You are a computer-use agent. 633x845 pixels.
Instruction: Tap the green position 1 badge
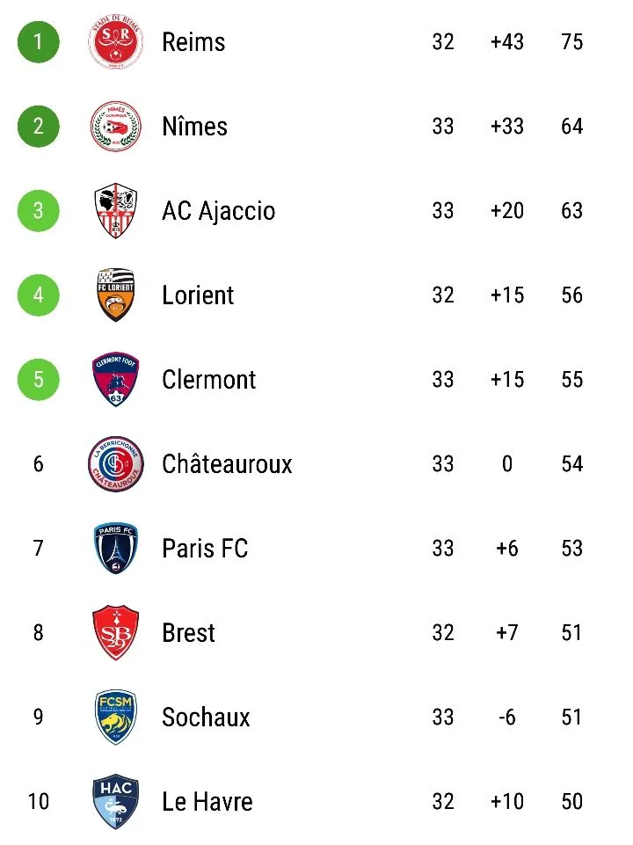[39, 42]
